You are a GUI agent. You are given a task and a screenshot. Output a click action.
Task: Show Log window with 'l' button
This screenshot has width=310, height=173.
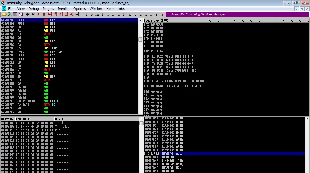(86, 14)
